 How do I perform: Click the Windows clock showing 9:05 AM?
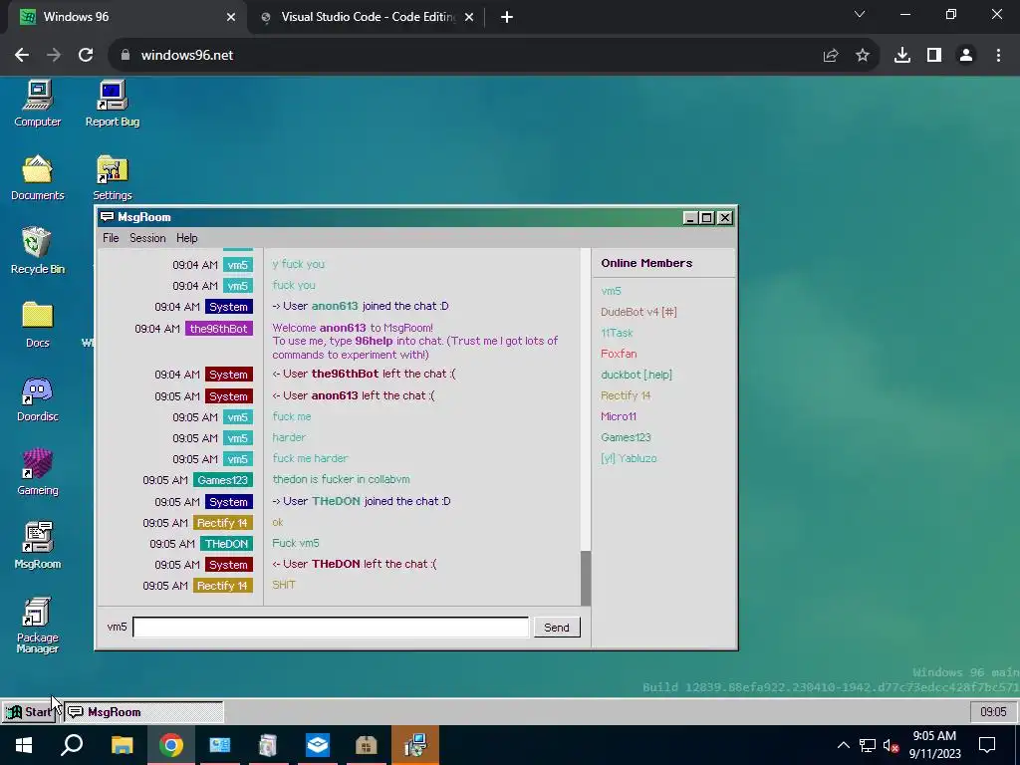click(x=934, y=745)
